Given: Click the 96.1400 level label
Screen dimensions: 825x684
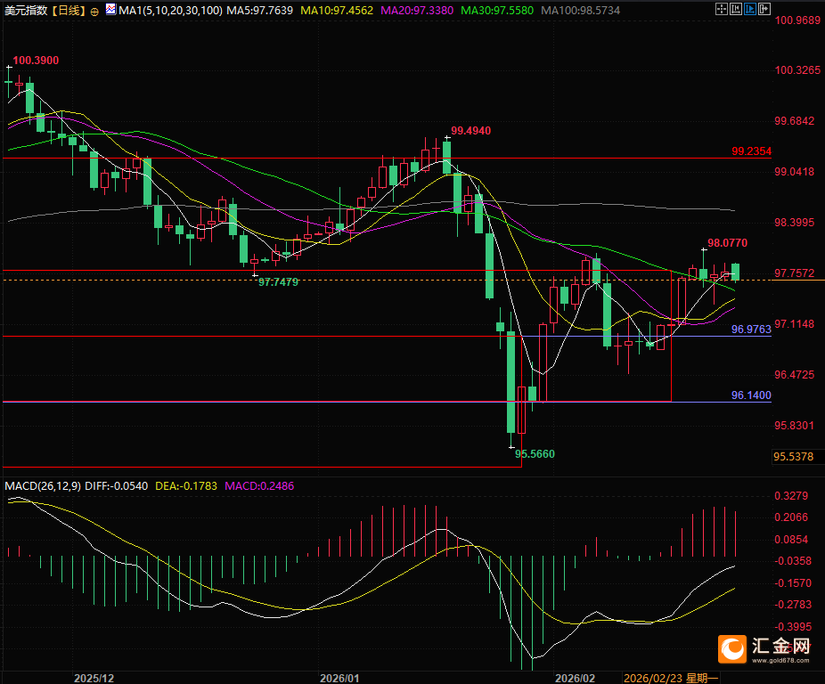Looking at the screenshot, I should point(751,395).
